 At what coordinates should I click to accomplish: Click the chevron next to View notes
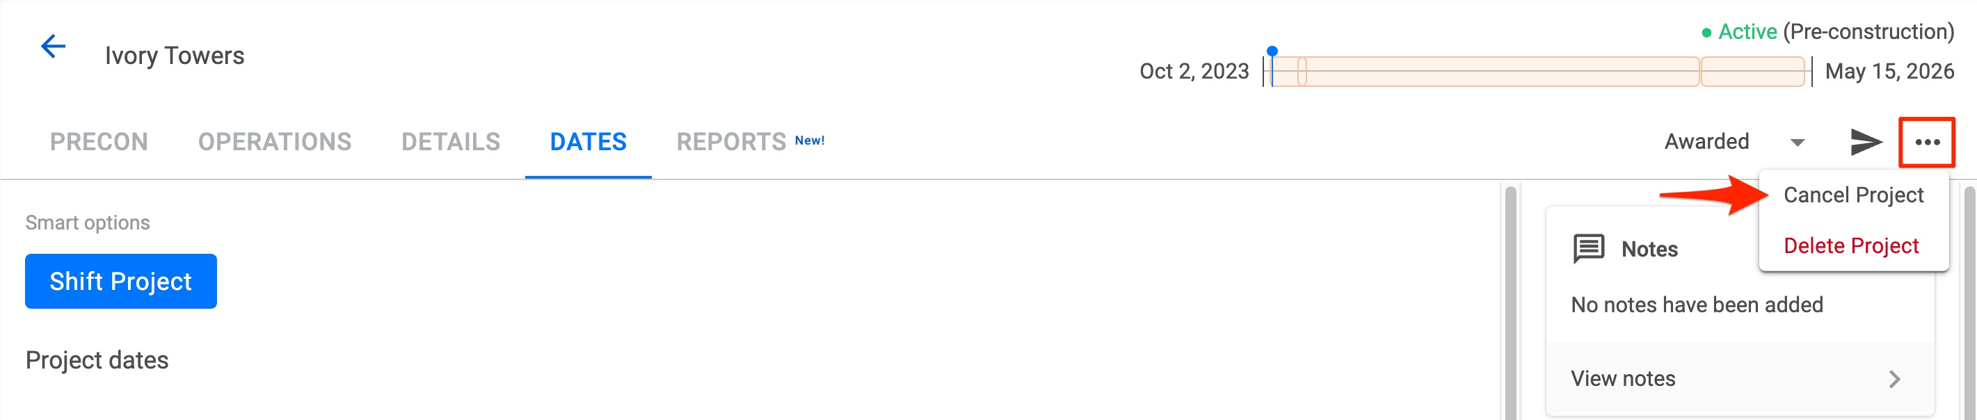(1894, 378)
